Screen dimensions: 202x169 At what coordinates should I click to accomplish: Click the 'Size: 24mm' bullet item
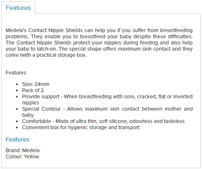tap(36, 84)
